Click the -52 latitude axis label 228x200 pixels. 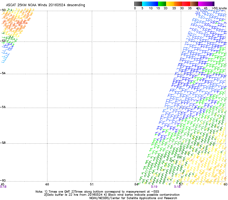pos(3,41)
